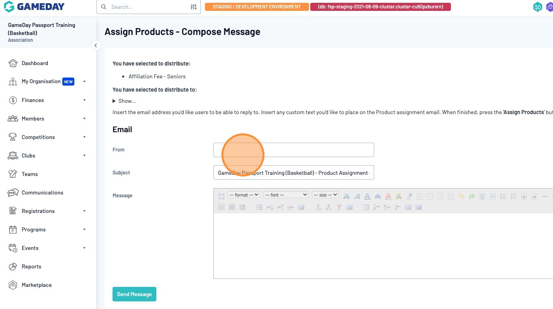Undo last edit in message editor

point(461,196)
